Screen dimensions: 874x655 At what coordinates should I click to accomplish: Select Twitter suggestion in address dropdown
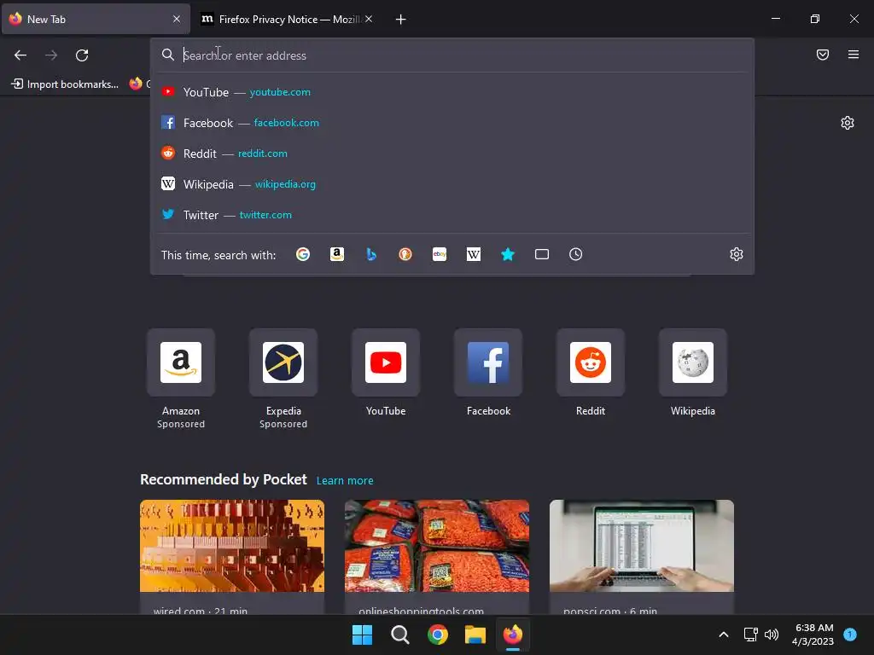pyautogui.click(x=452, y=214)
